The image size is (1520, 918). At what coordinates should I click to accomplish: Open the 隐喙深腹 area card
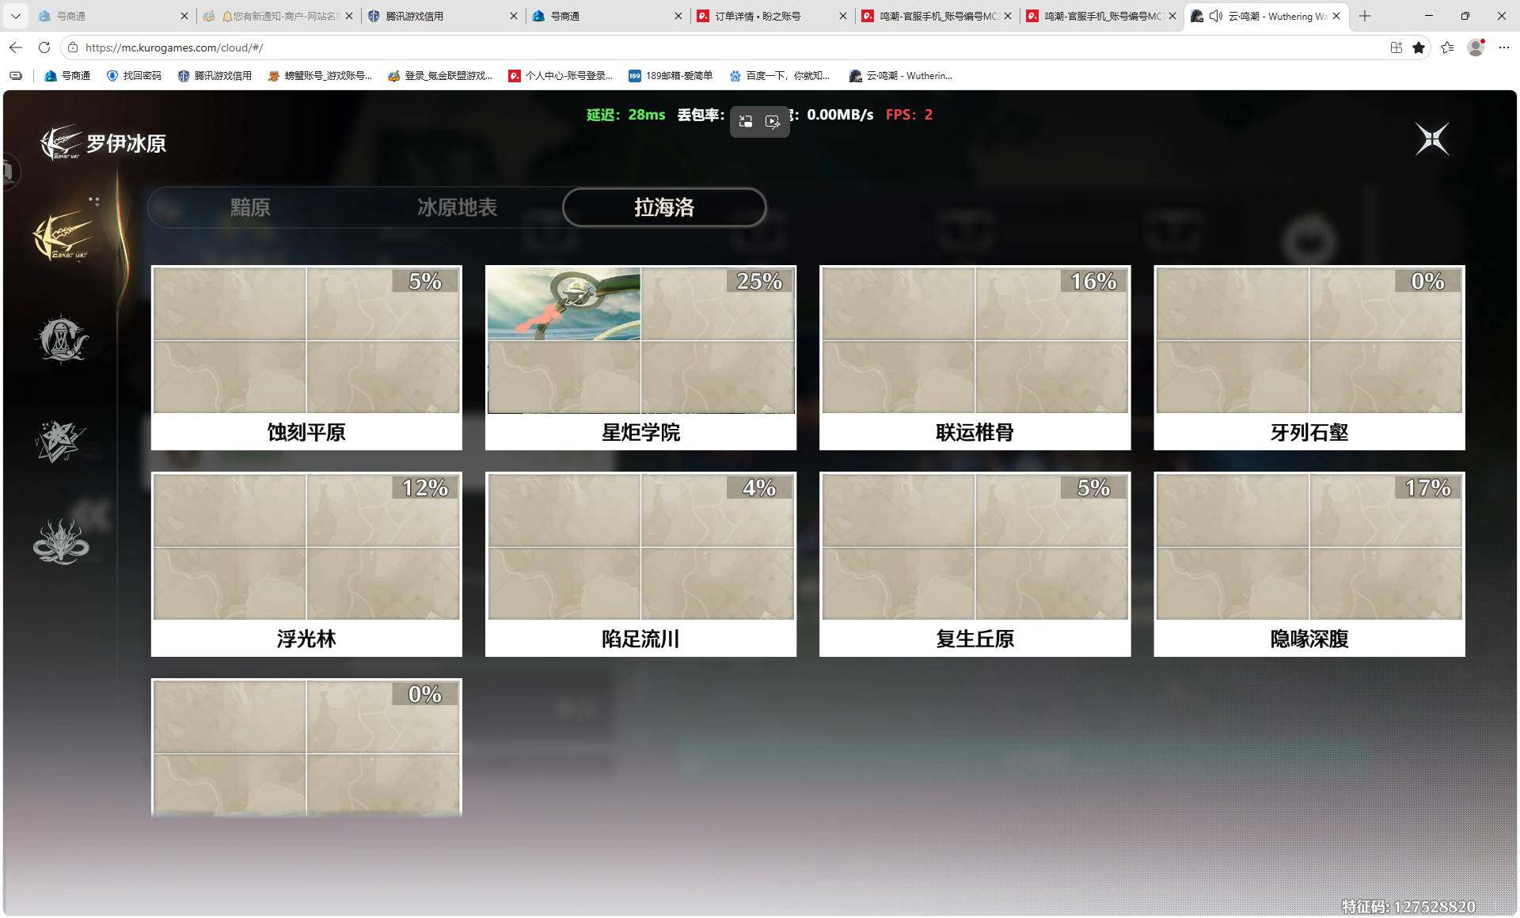pyautogui.click(x=1309, y=564)
